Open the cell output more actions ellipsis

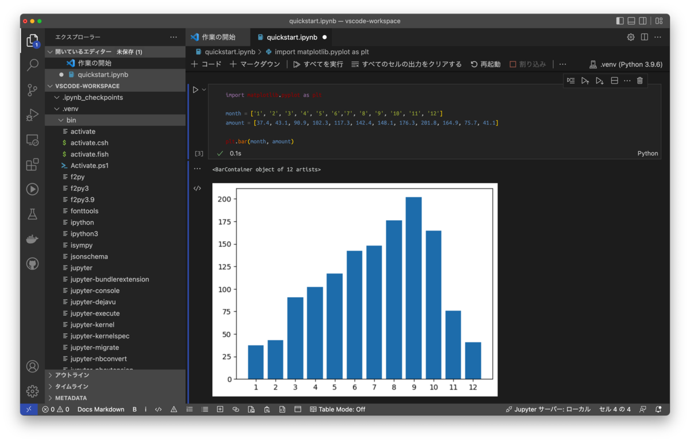click(197, 169)
